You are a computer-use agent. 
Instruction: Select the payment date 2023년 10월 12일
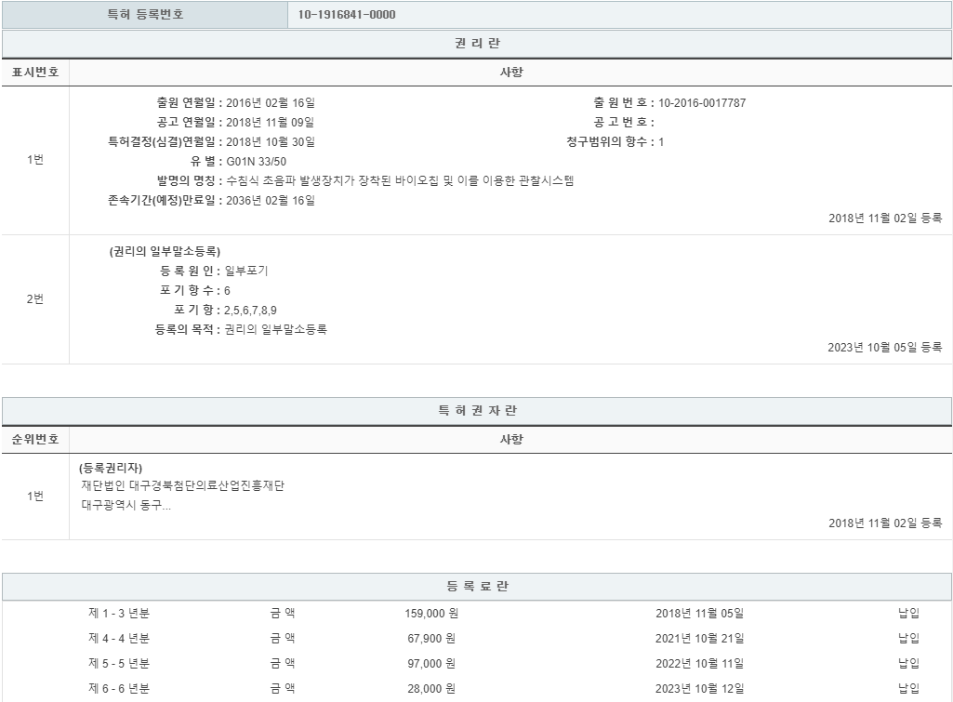pyautogui.click(x=699, y=688)
